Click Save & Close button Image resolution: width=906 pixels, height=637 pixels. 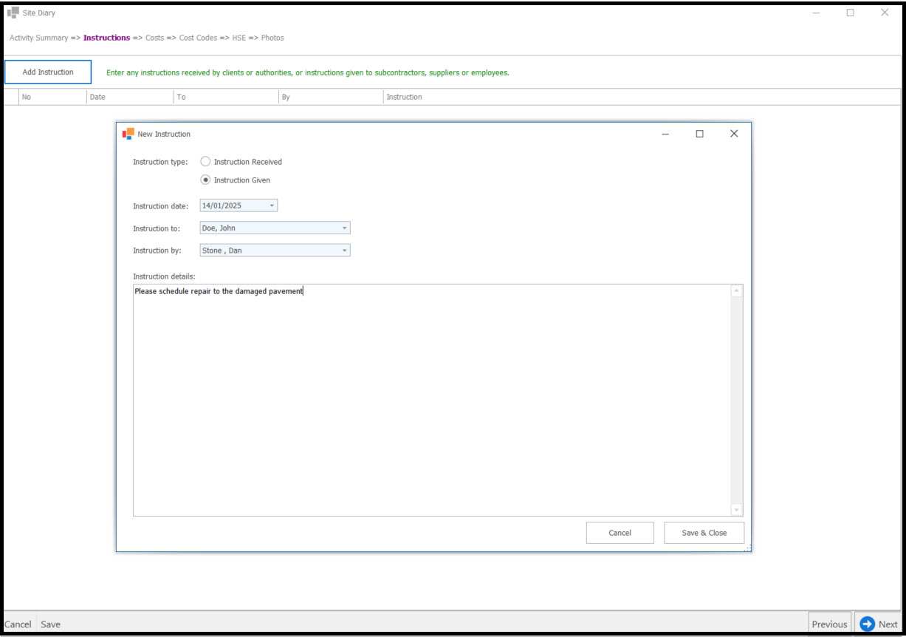(x=704, y=533)
